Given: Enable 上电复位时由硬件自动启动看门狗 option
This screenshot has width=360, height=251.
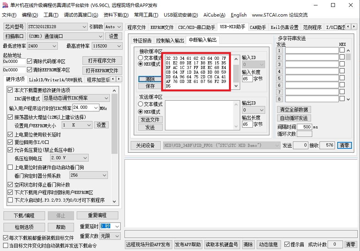Looking at the screenshot, I should [10, 167].
